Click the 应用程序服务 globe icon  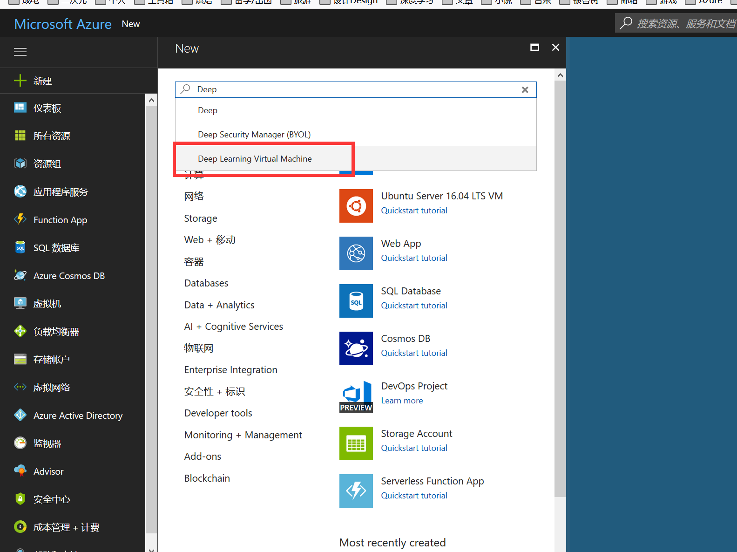pos(20,191)
